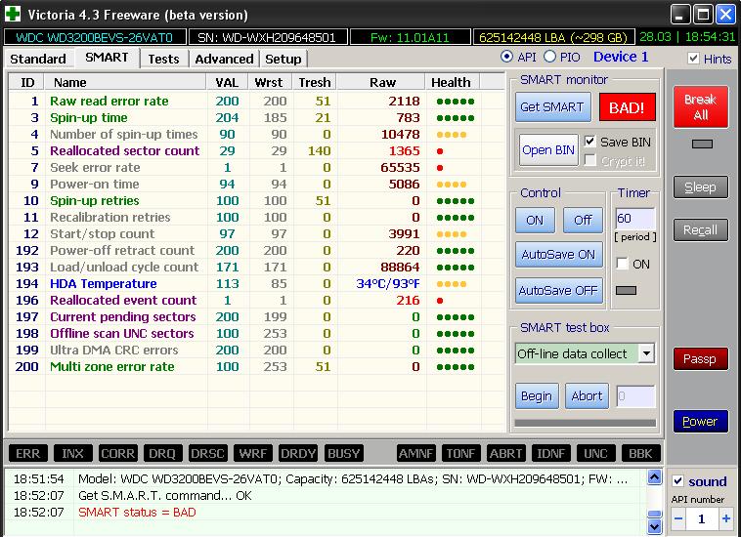Viewport: 741px width, 537px height.
Task: Select the Seek error rate row
Action: (x=256, y=168)
